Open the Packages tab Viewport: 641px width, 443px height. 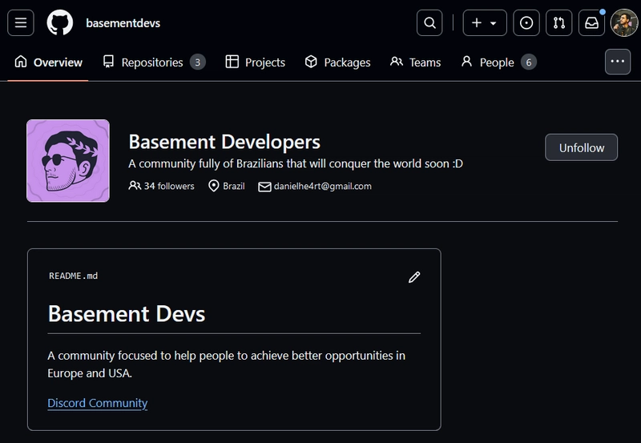[x=337, y=62]
